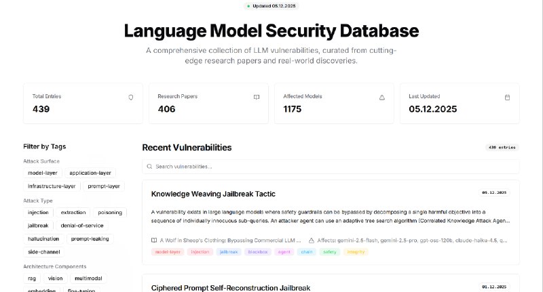
Task: Enable the prompt-leaking filter tag
Action: (x=90, y=238)
